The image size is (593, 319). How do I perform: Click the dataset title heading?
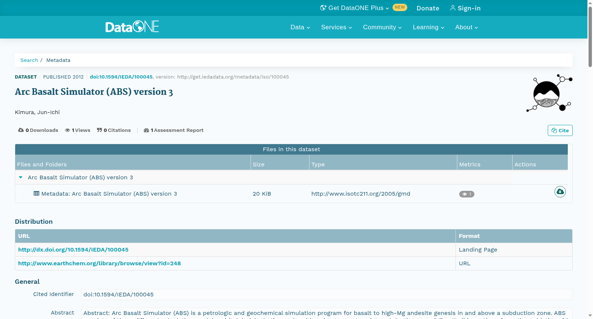(x=94, y=92)
